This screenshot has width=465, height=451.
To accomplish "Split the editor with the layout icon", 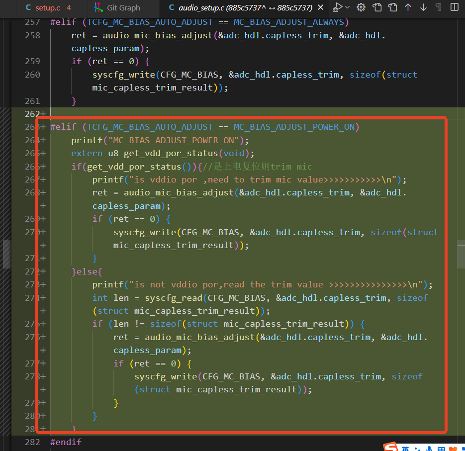I will pyautogui.click(x=455, y=7).
